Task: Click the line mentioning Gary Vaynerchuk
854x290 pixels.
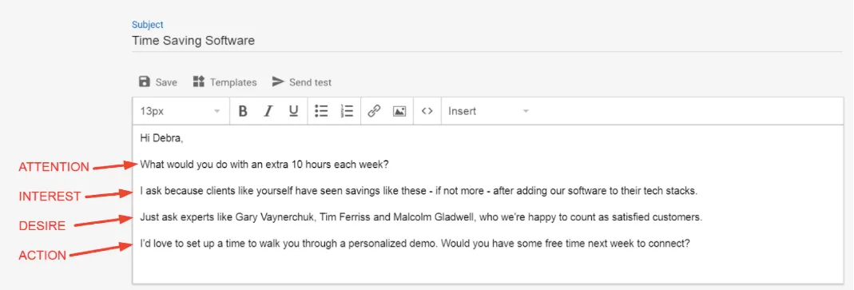Action: [x=421, y=217]
